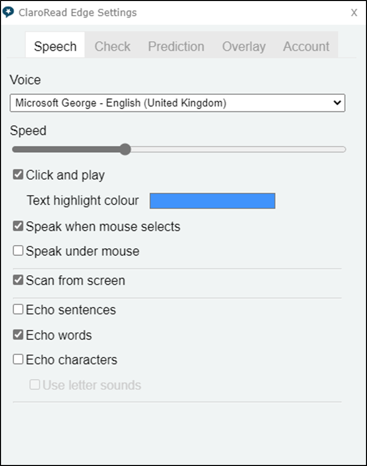This screenshot has height=466, width=367.
Task: Uncheck Speak when mouse selects
Action: point(18,226)
